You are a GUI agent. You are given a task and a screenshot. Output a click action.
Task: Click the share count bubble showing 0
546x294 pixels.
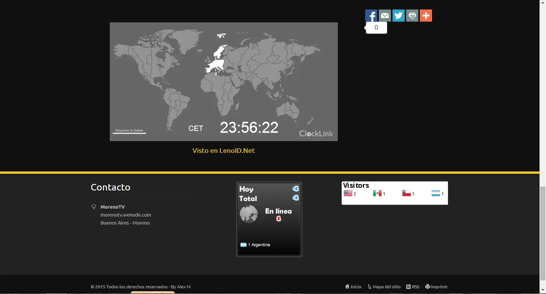(377, 28)
